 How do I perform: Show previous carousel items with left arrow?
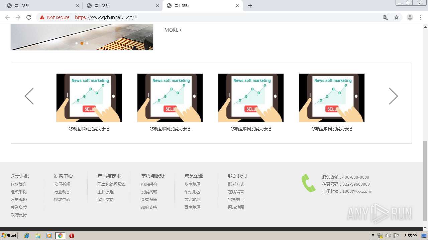point(29,96)
